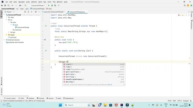Collapse the ConcurrentThread root project node
Image resolution: width=193 pixels, height=108 pixels.
[x=5, y=15]
